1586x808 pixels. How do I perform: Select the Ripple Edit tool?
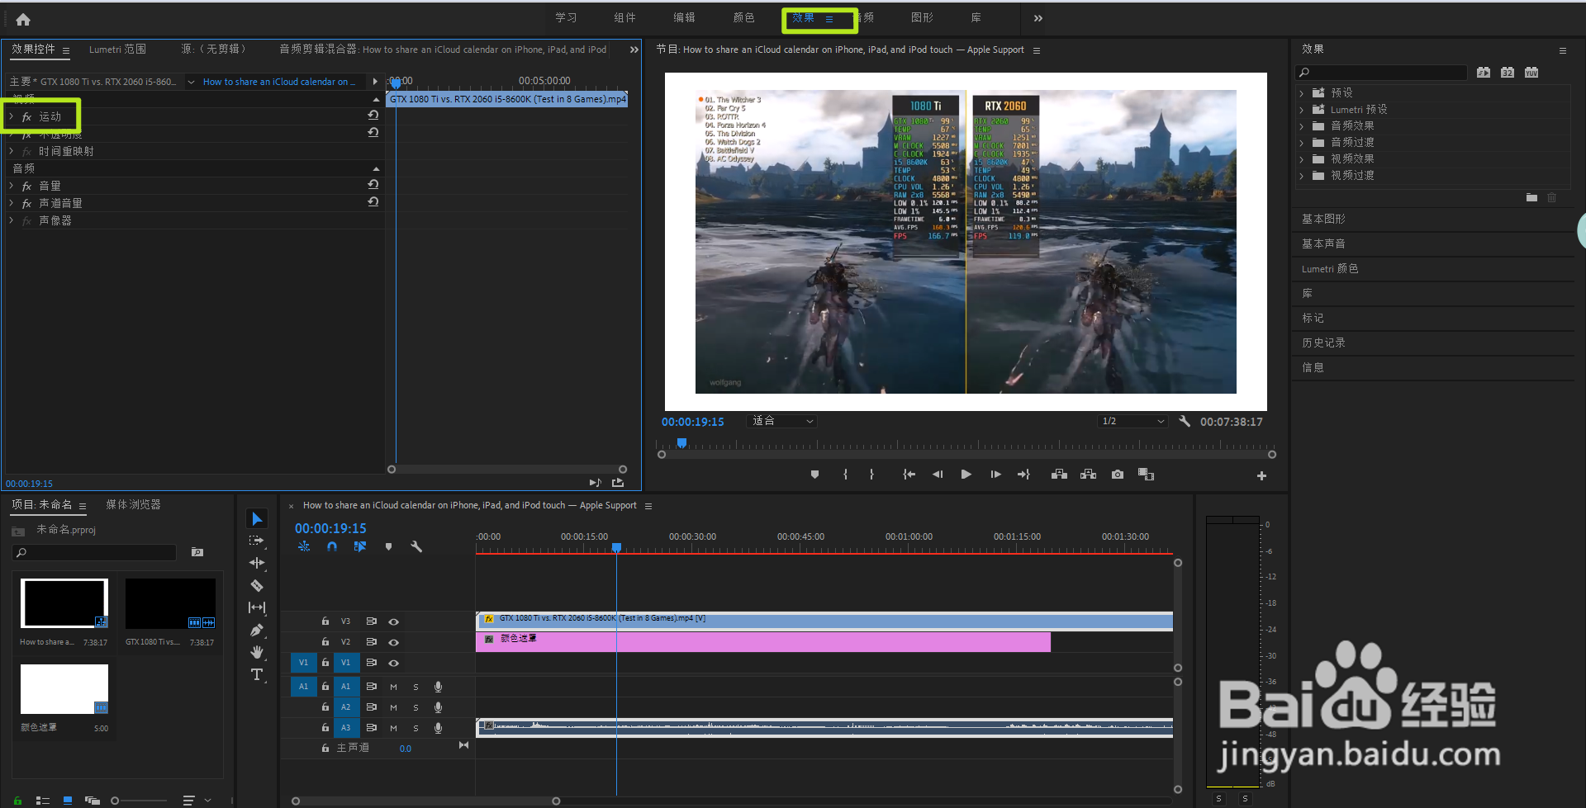[x=257, y=563]
